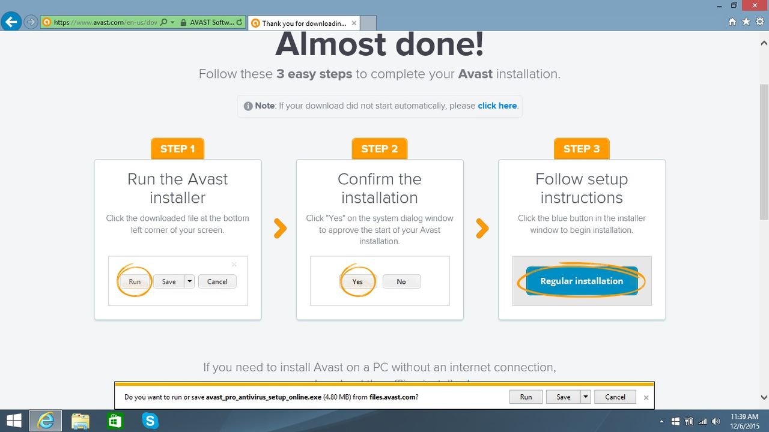Image resolution: width=769 pixels, height=432 pixels.
Task: Click the 'click here' download link
Action: pos(497,106)
